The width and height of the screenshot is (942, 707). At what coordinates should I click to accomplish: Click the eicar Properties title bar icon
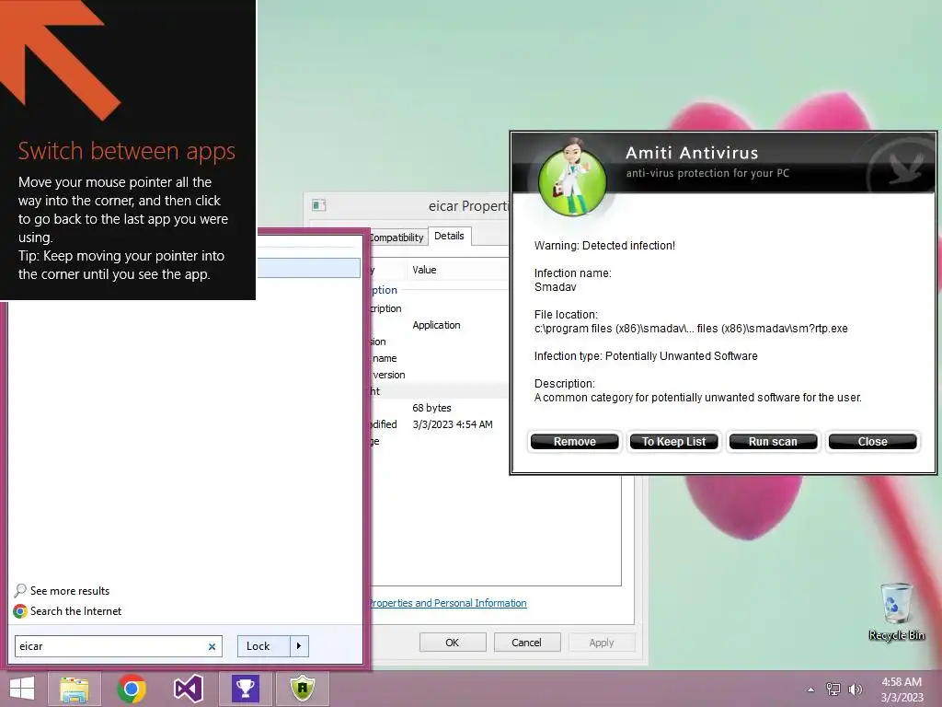tap(319, 205)
